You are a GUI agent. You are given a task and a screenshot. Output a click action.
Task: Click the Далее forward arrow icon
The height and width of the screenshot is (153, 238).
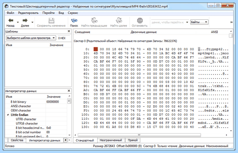click(25, 20)
